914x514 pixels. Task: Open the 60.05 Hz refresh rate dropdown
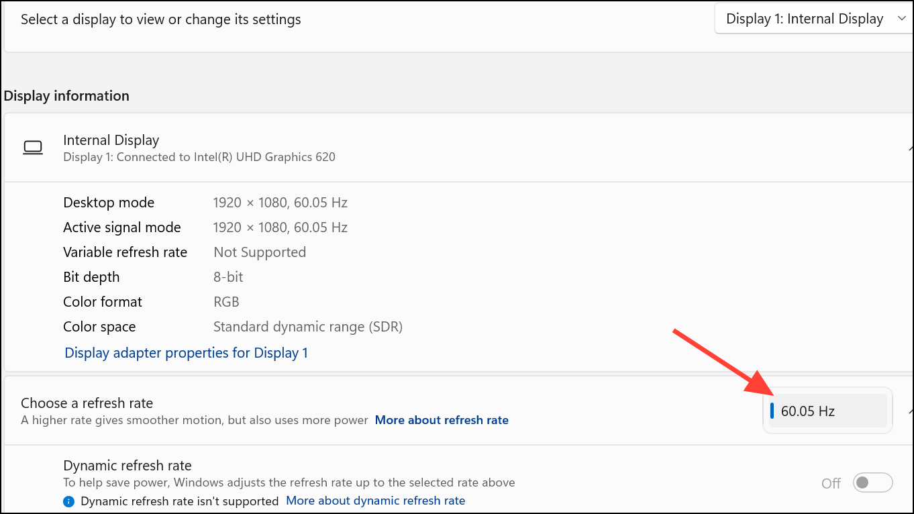point(827,411)
